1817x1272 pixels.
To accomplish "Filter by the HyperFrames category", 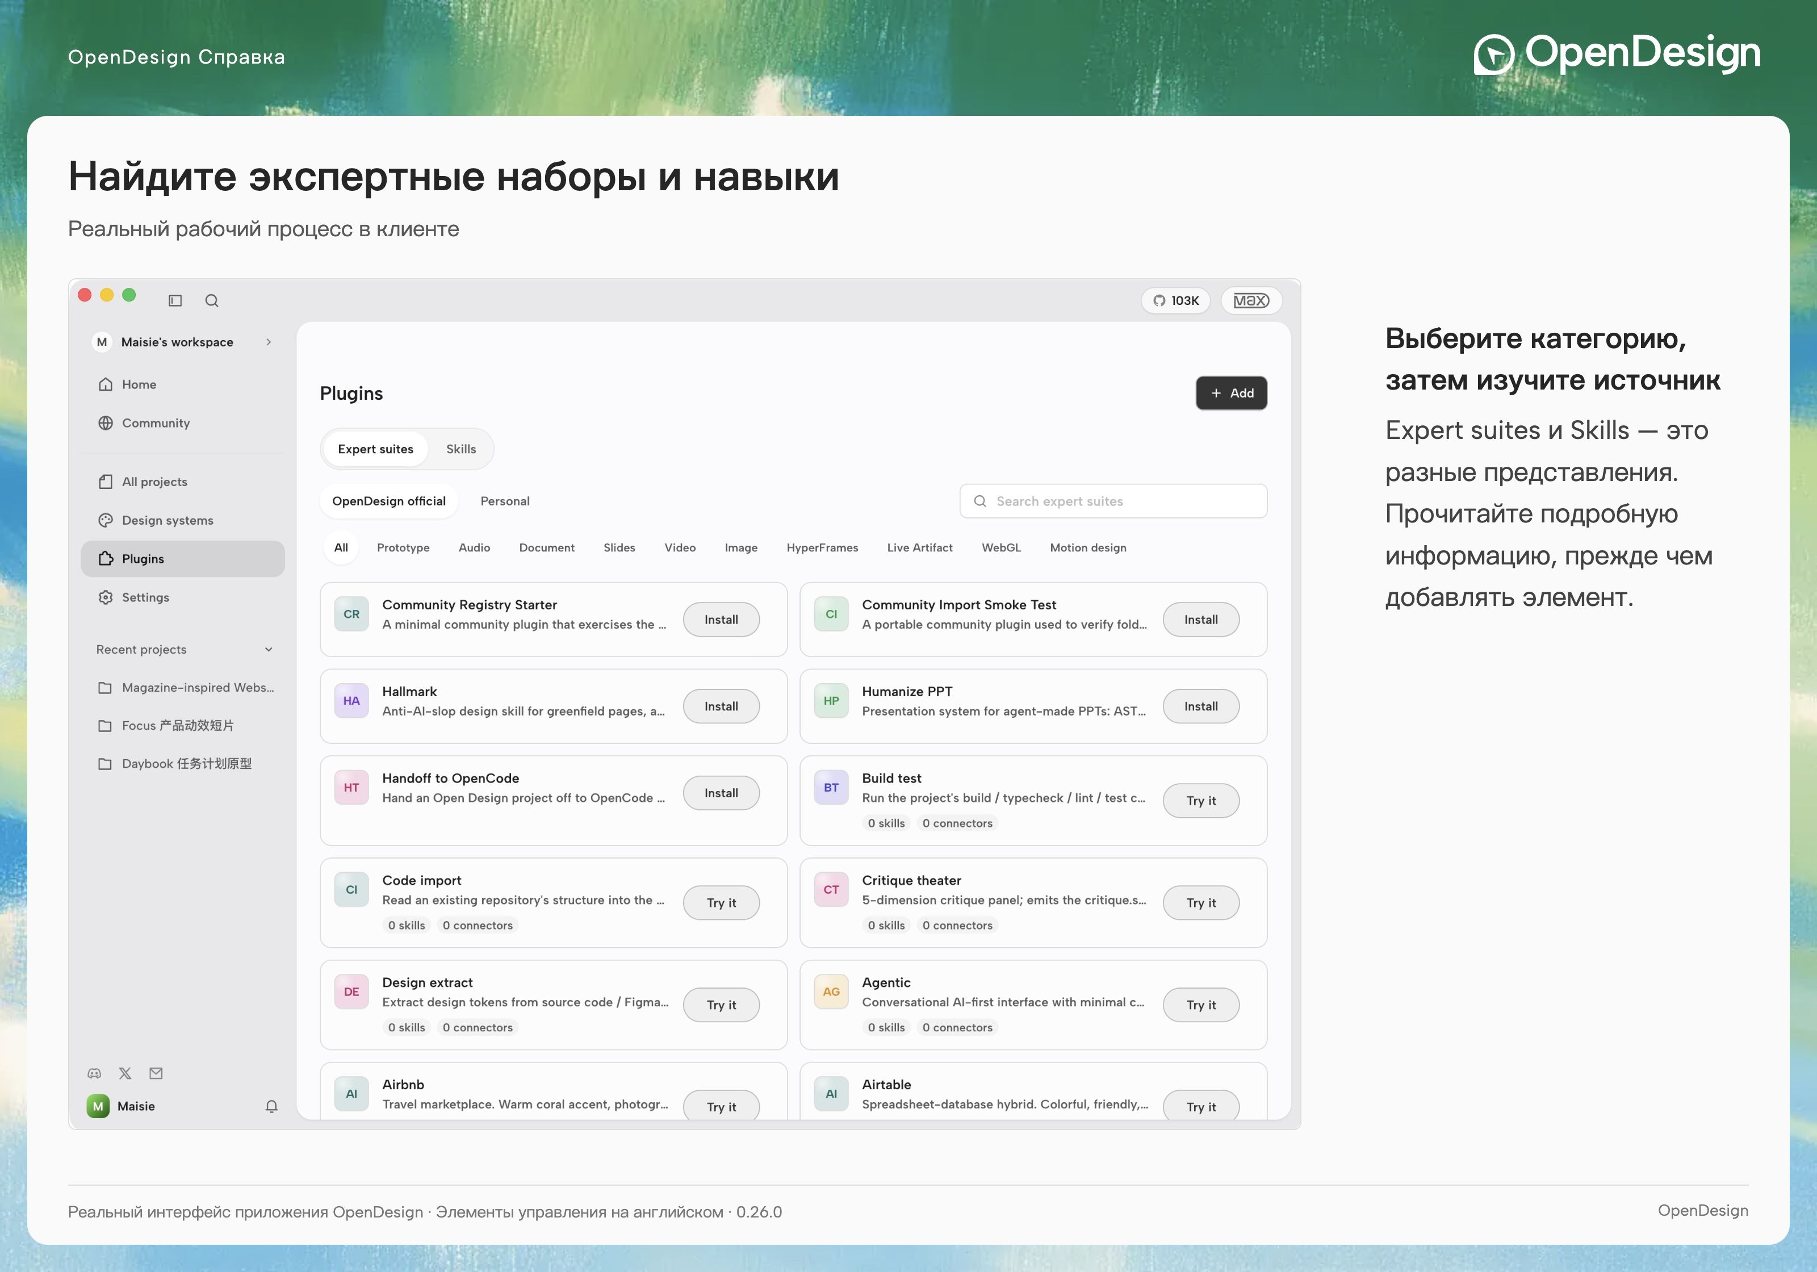I will click(822, 548).
